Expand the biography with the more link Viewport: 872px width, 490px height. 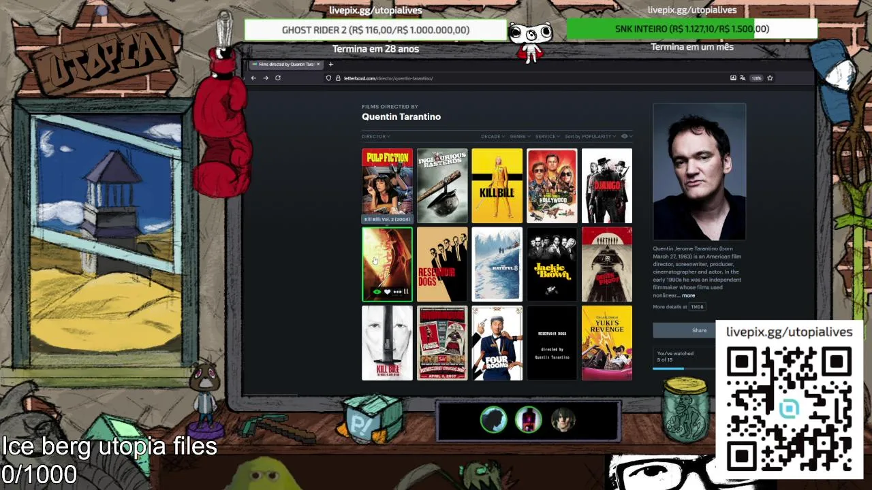689,295
